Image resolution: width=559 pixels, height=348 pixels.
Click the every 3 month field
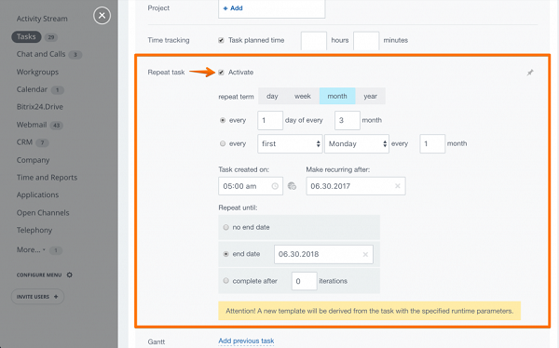(x=348, y=120)
